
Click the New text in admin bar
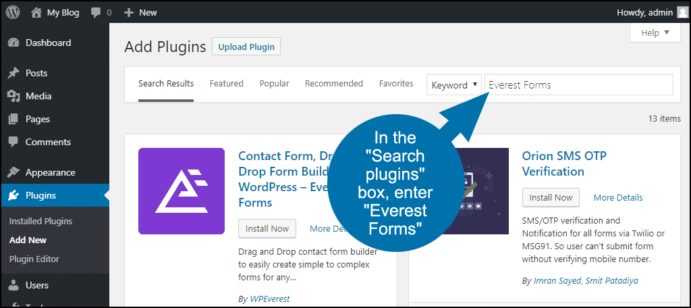(148, 13)
